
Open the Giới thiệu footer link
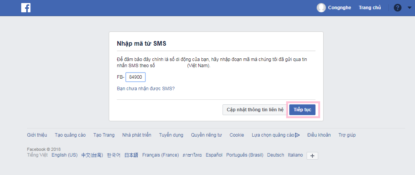37,135
